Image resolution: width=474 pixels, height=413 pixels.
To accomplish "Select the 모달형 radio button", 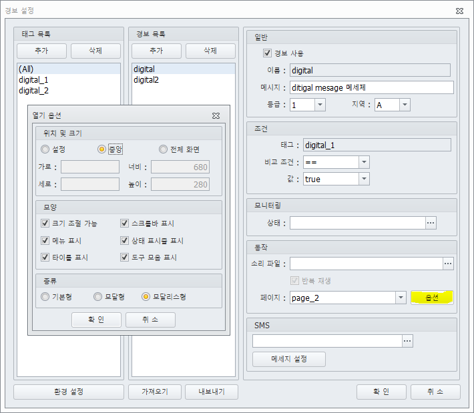I will tap(97, 297).
